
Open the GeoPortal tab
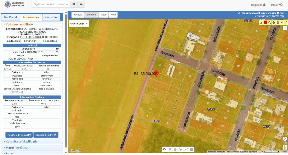point(11,17)
